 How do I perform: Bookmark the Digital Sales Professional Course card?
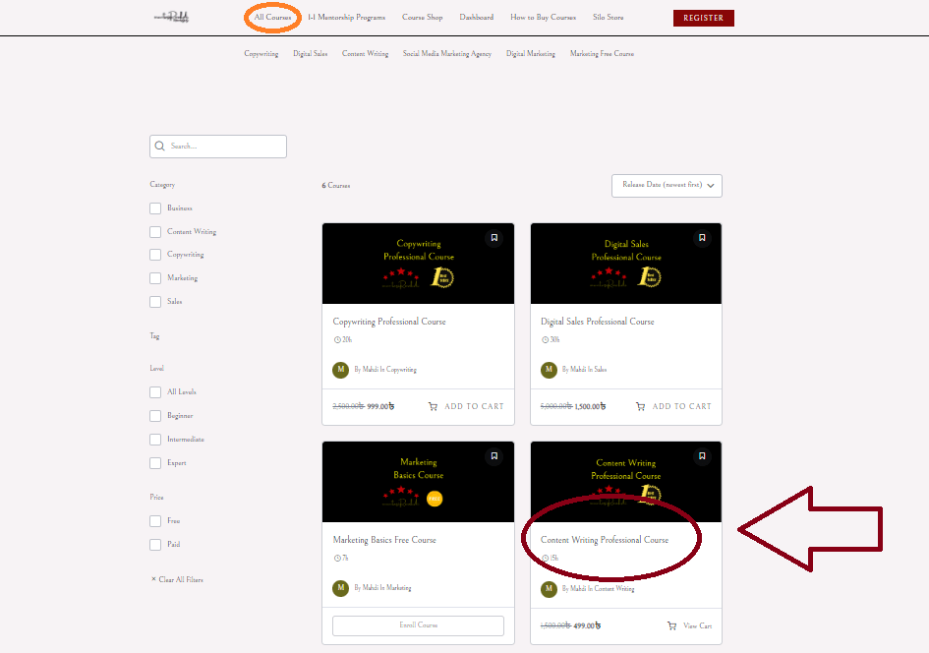[702, 238]
